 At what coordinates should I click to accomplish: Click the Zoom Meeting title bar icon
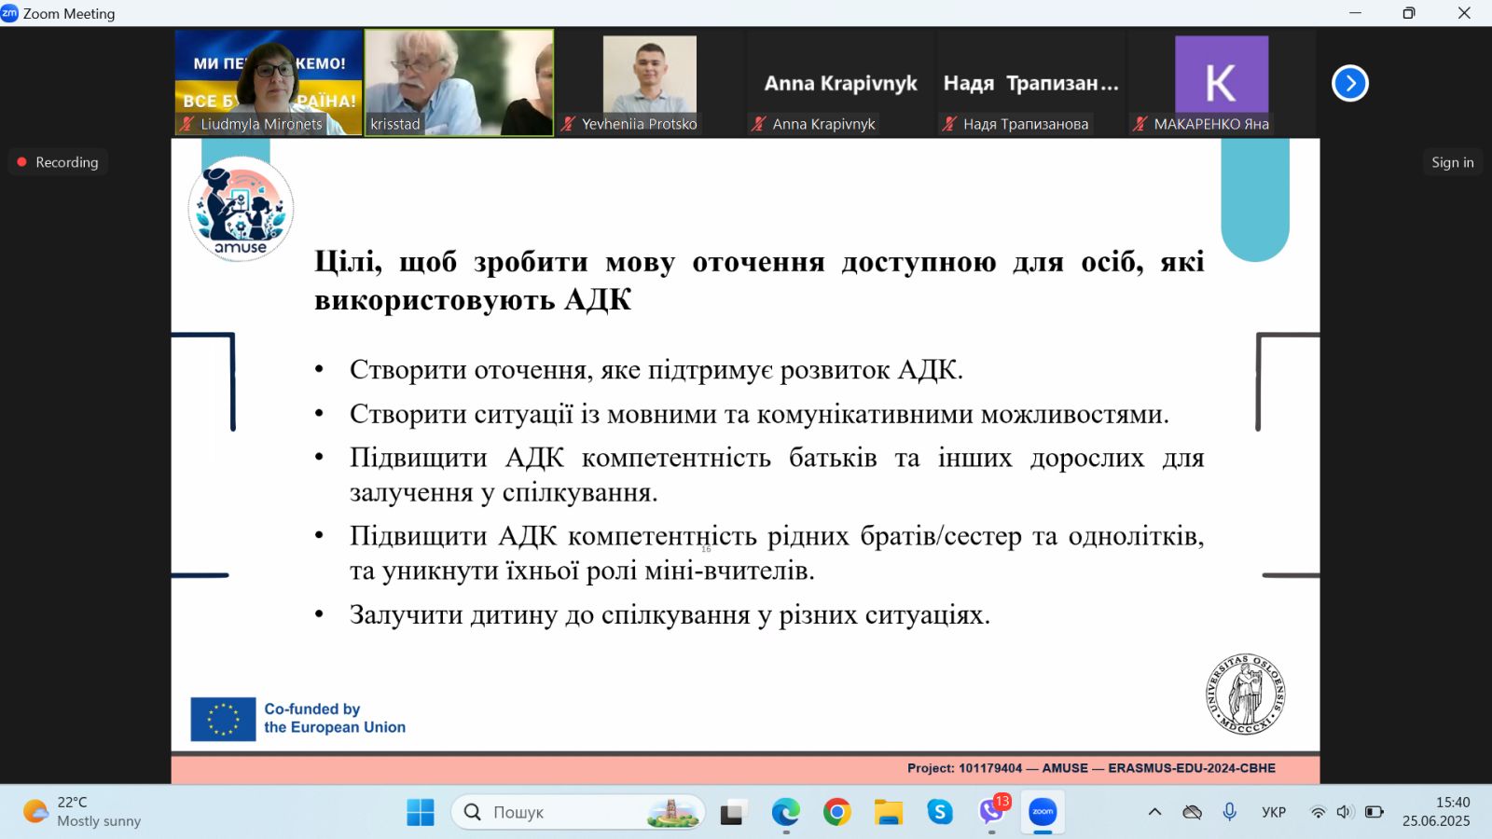point(9,13)
